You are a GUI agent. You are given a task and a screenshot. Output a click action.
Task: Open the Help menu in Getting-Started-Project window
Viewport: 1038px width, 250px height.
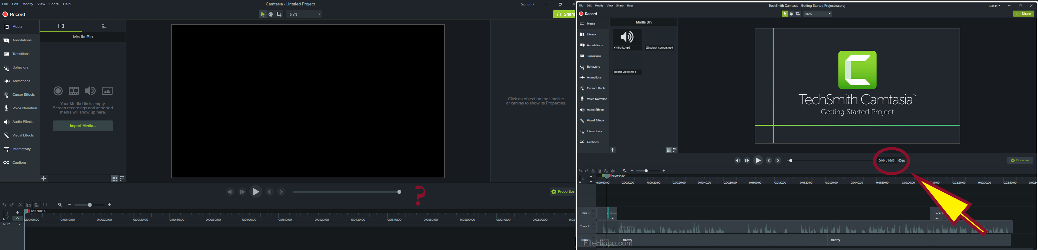coord(630,6)
